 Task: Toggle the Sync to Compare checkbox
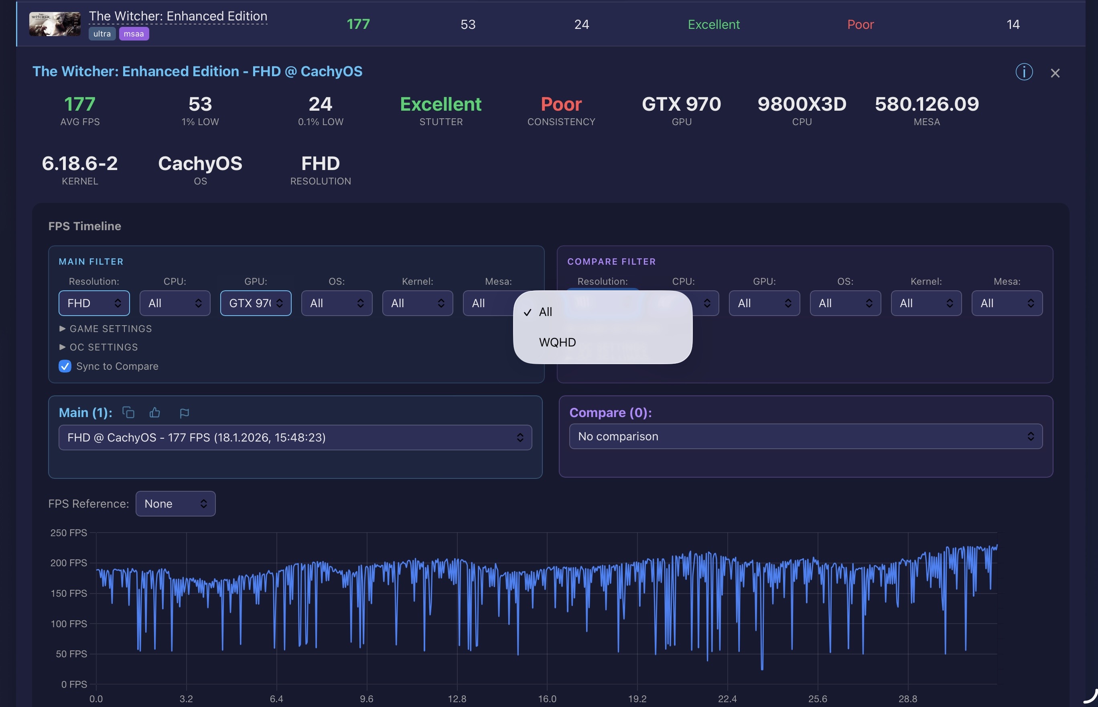(x=65, y=366)
